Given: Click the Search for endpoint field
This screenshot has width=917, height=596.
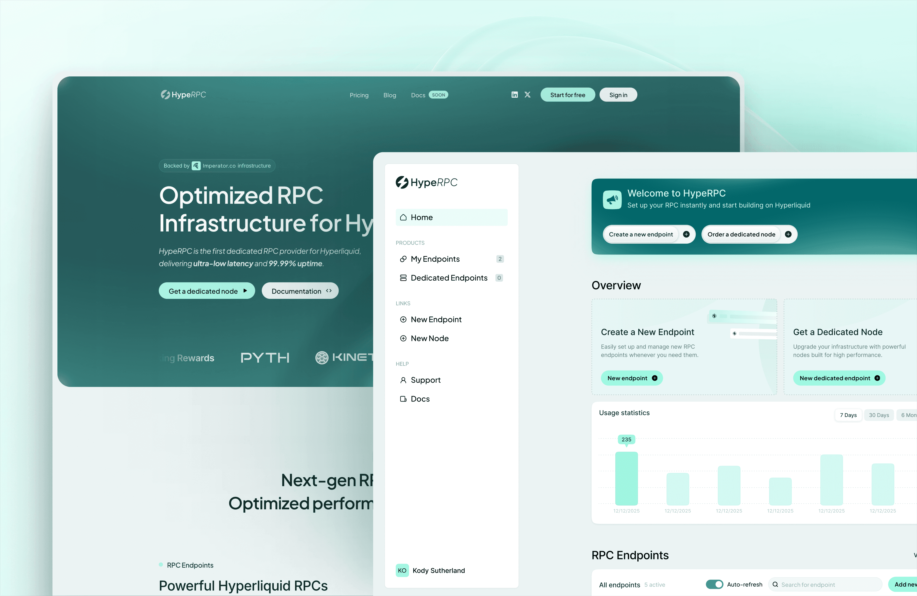Looking at the screenshot, I should 825,584.
